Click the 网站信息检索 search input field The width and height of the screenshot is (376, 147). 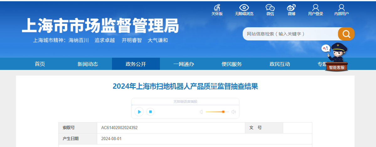[290, 34]
